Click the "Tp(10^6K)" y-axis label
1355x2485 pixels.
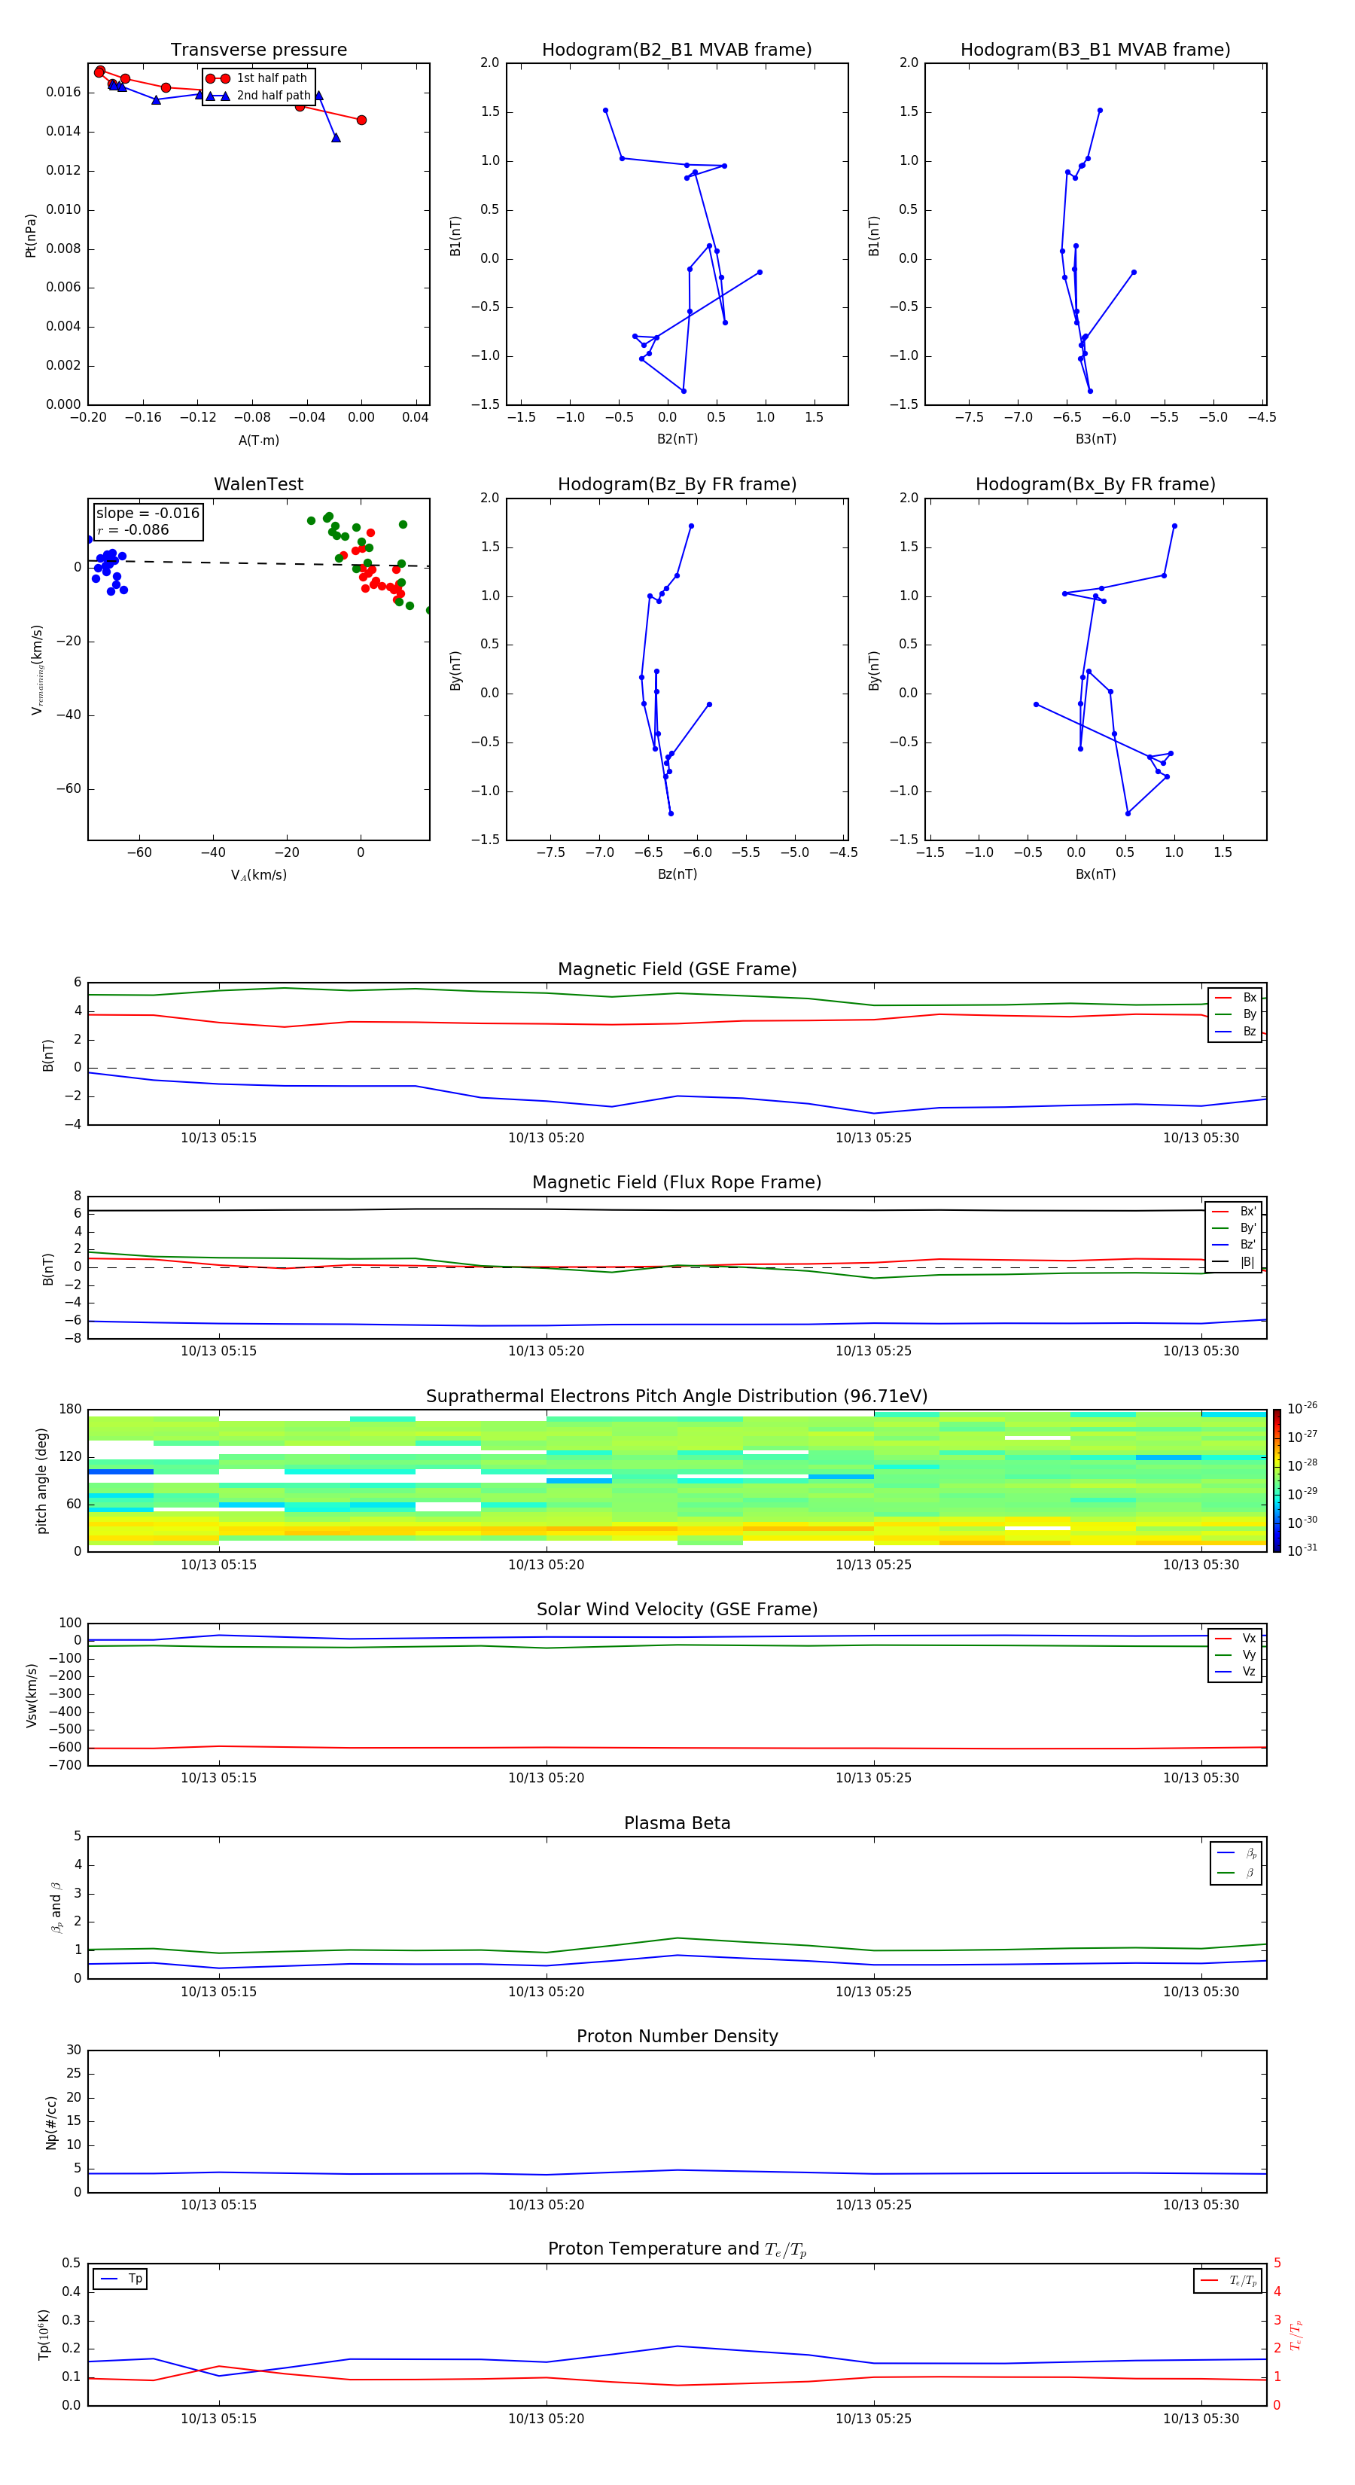pos(44,2334)
